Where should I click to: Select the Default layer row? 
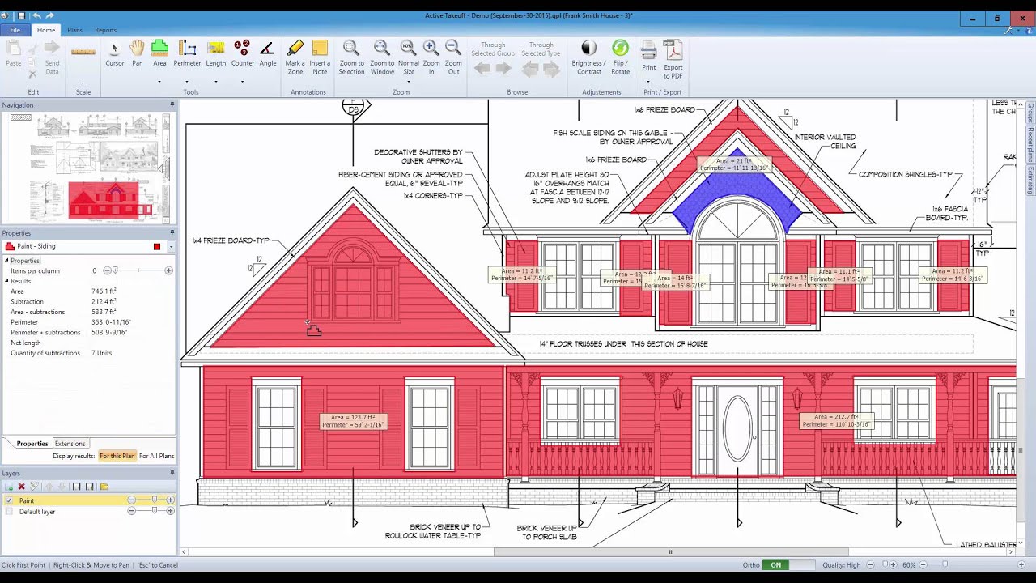(88, 512)
